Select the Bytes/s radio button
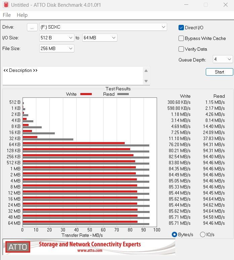The image size is (234, 260). pos(174,234)
